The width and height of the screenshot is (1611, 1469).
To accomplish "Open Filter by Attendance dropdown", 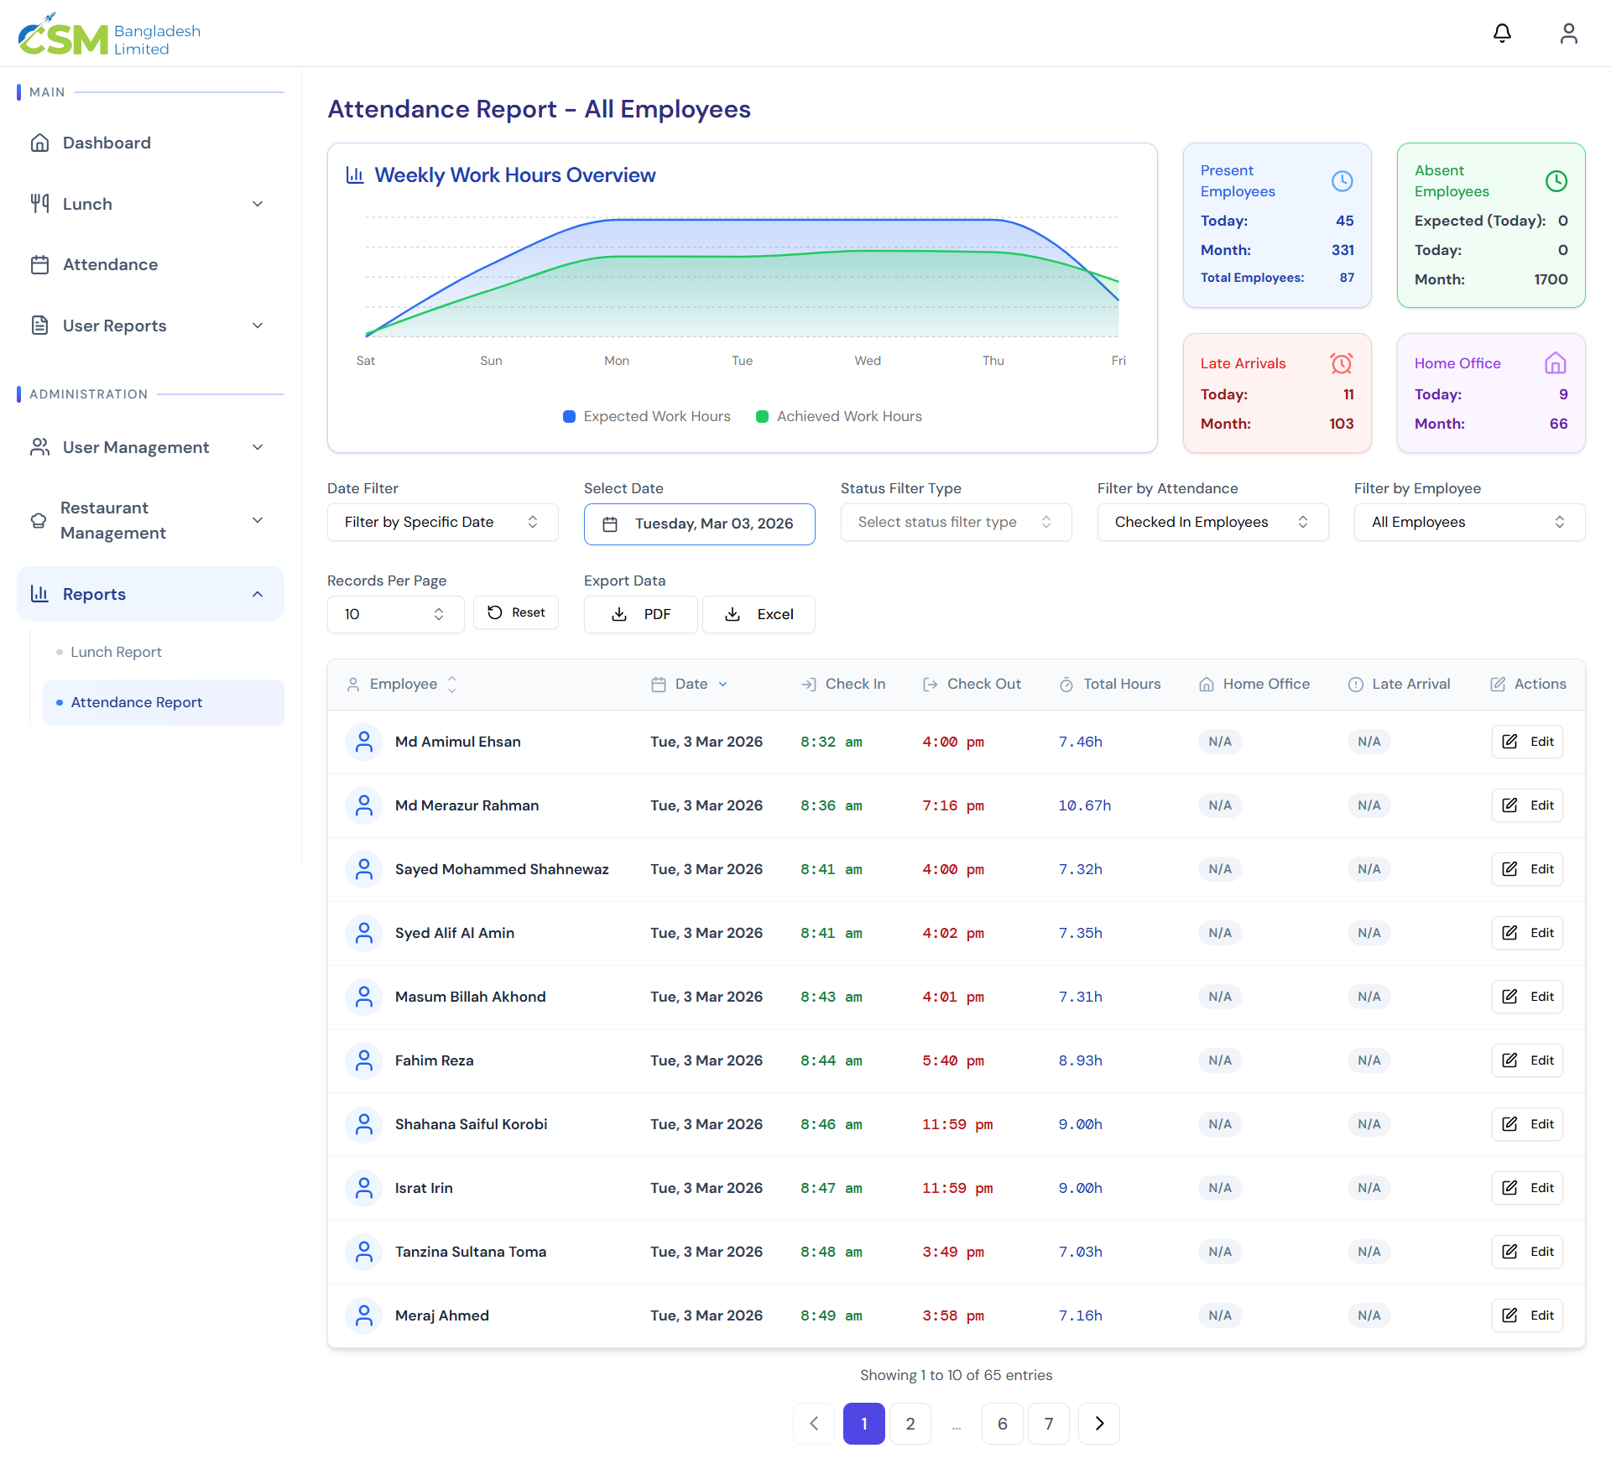I will 1212,522.
